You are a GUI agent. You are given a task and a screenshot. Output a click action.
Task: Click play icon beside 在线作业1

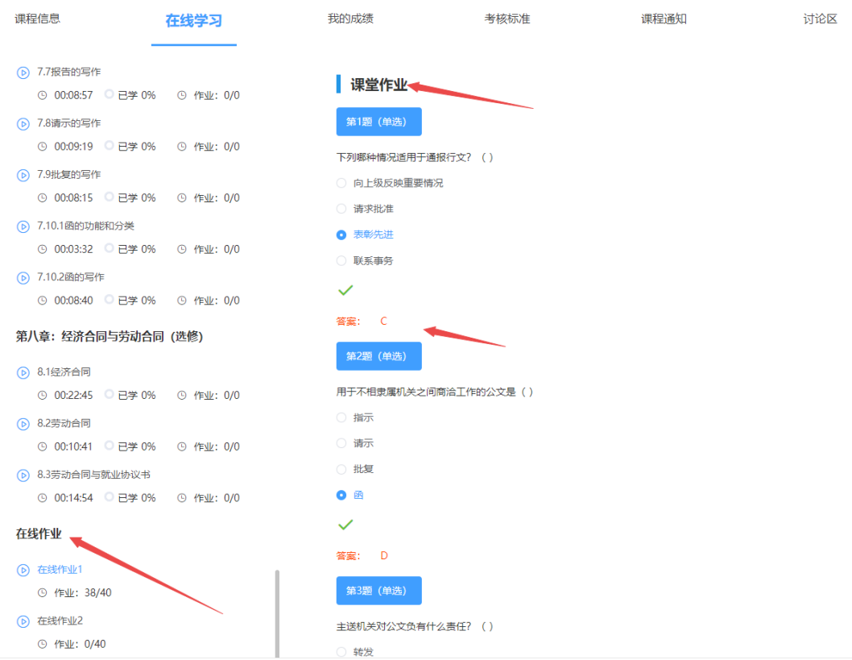point(23,570)
